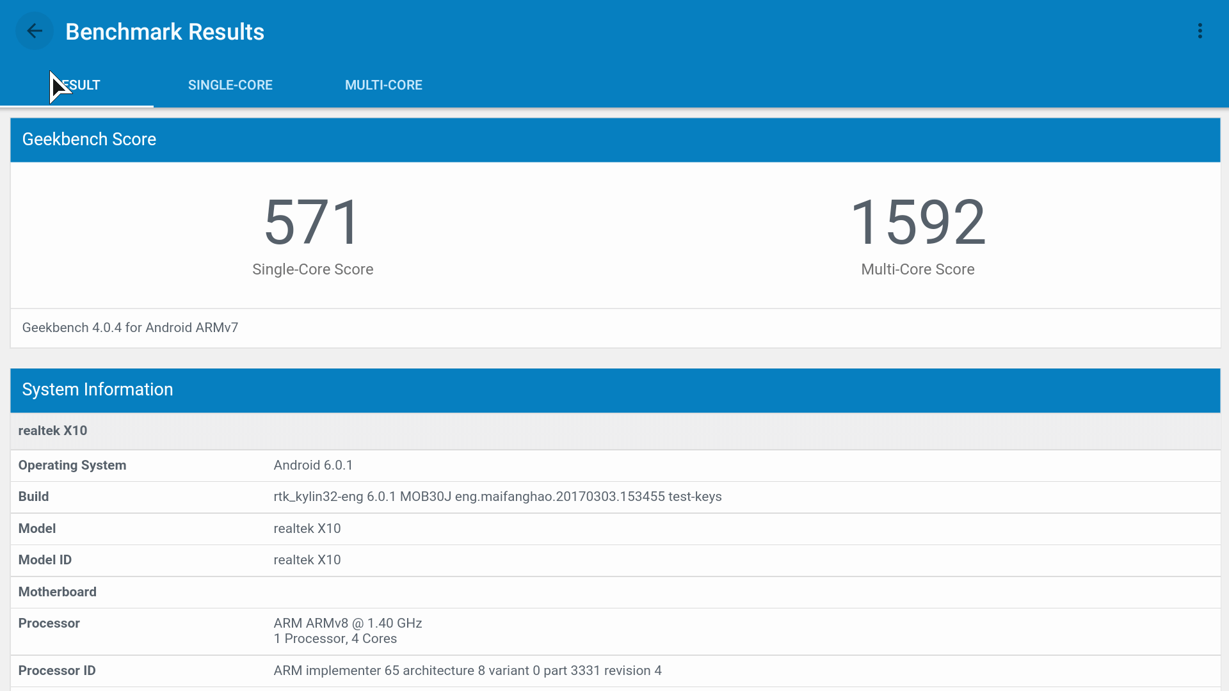
Task: Click the Processor row label
Action: (49, 623)
